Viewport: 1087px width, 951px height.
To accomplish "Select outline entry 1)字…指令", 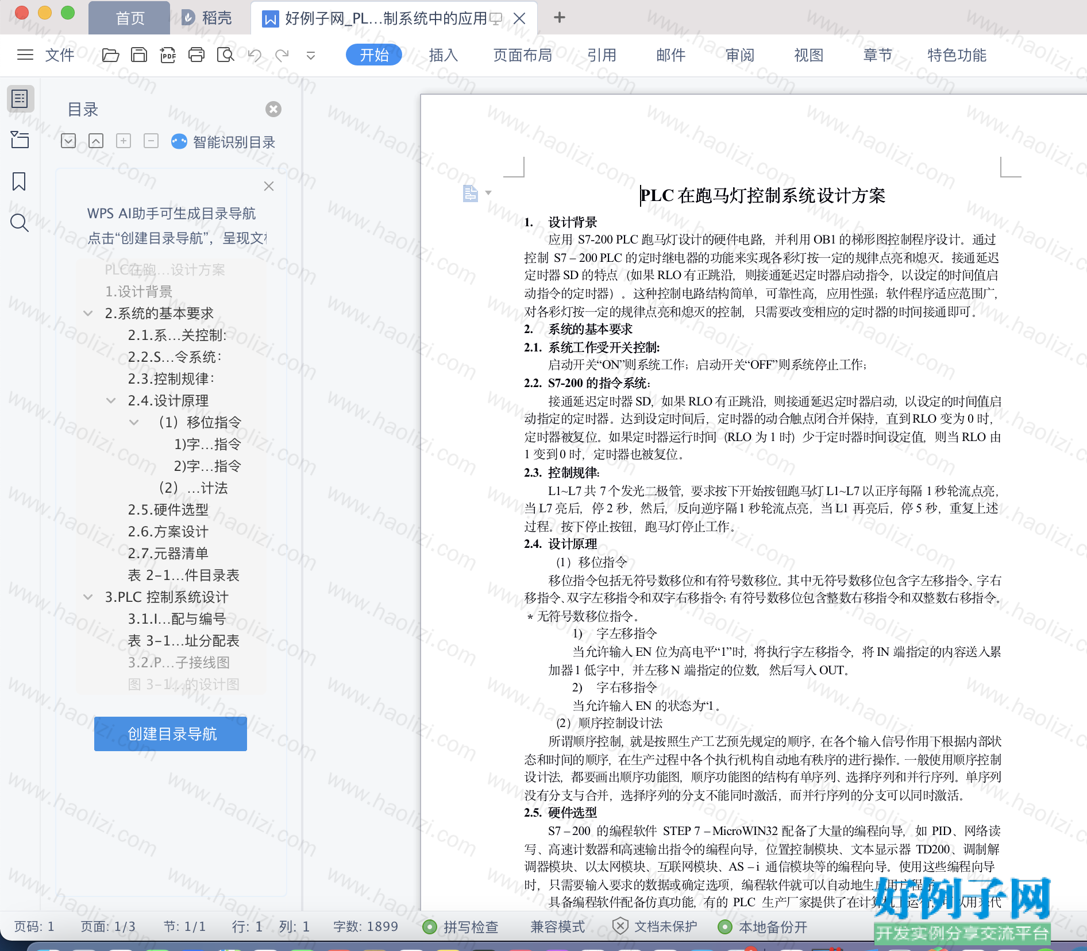I will (x=207, y=444).
